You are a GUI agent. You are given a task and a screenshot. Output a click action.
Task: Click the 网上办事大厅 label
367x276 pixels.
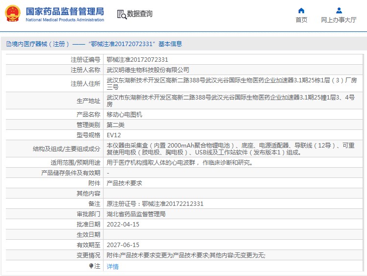pos(339,20)
